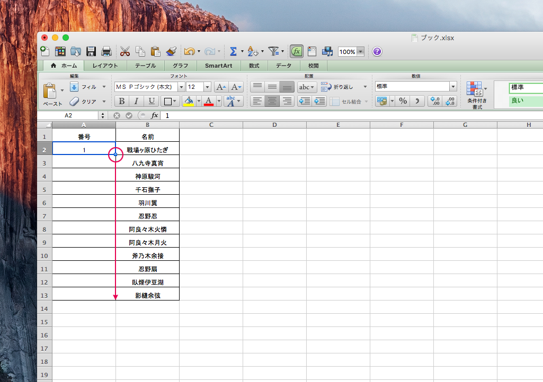Screen dimensions: 543x382
Task: Click the large Paste button in ribbon
Action: pos(50,90)
